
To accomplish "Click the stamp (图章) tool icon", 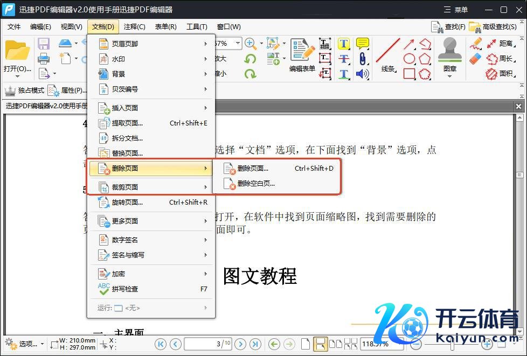I will (x=449, y=52).
